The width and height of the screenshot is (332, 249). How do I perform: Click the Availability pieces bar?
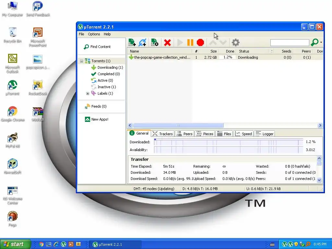[x=229, y=150]
